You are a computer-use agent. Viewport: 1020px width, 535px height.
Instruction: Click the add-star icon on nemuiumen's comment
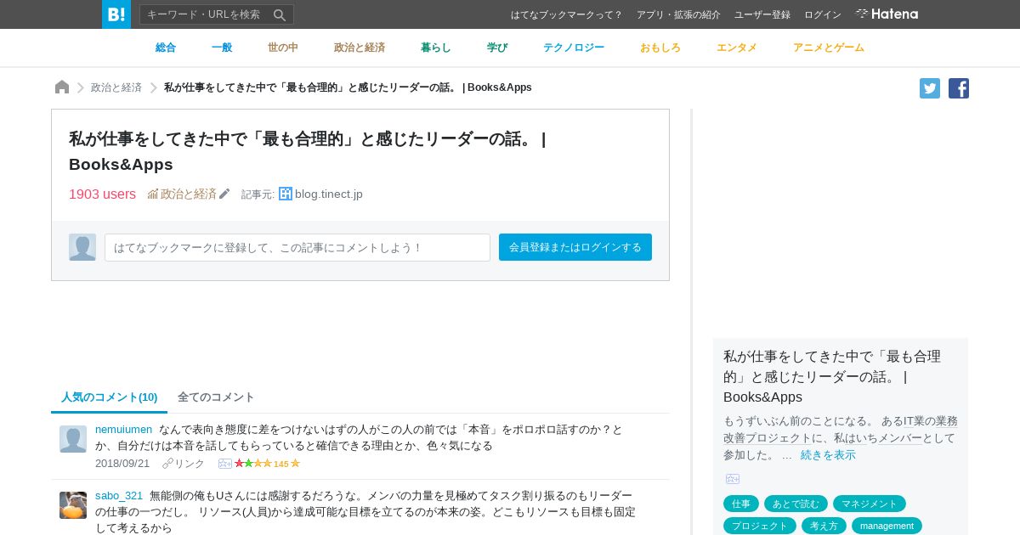225,464
